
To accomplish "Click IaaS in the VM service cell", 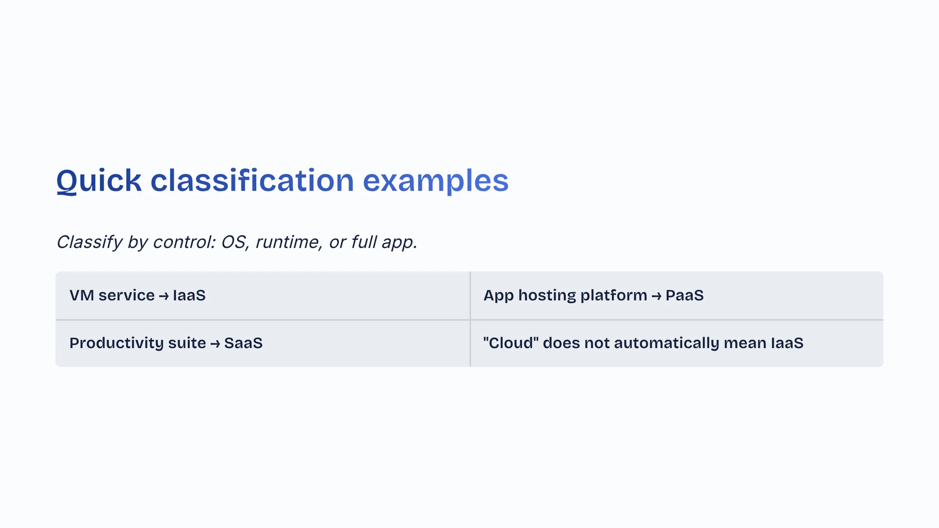I will [189, 295].
